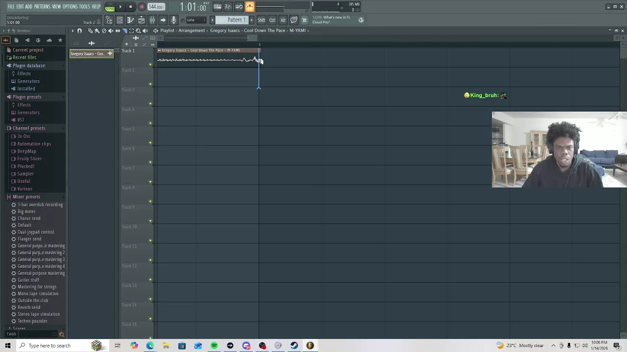Viewport: 627px width, 352px height.
Task: Open Spotify from taskbar
Action: tap(214, 346)
